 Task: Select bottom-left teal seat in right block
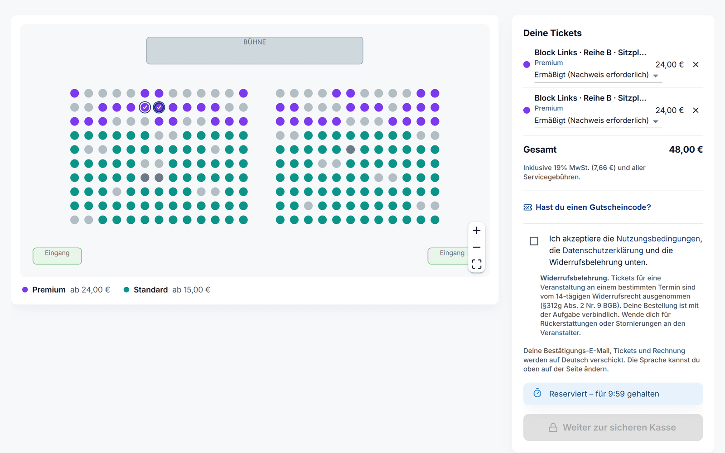tap(280, 220)
